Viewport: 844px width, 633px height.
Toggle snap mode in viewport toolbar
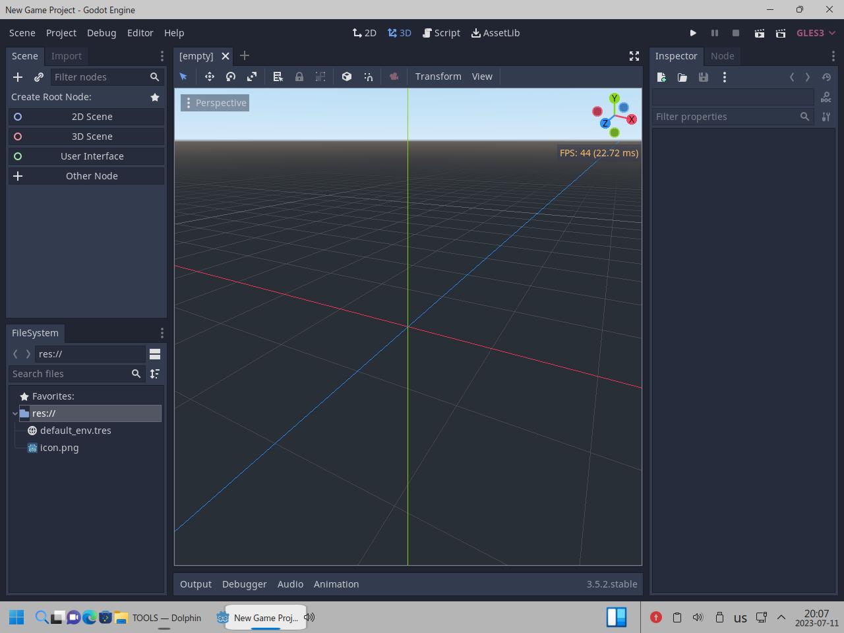click(x=369, y=76)
